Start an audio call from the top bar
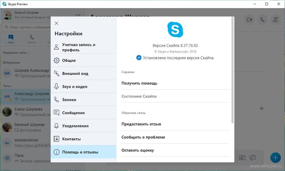 coord(262,20)
